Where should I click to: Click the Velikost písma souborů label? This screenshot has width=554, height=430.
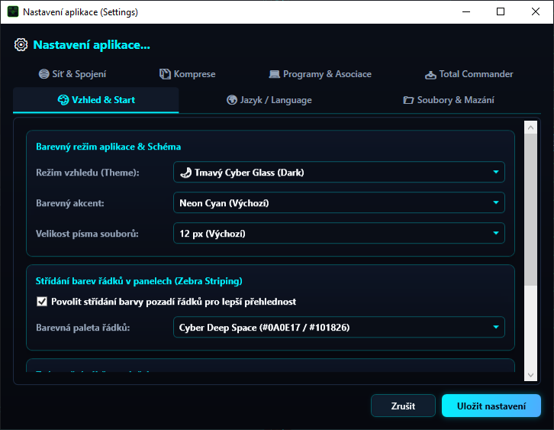pos(87,234)
